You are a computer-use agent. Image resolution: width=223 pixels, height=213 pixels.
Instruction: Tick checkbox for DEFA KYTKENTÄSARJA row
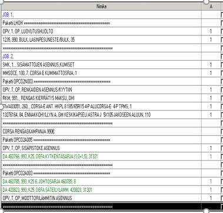click(222, 157)
